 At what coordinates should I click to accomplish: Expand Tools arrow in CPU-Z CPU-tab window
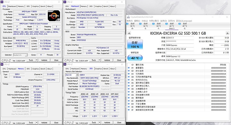tap(37, 60)
